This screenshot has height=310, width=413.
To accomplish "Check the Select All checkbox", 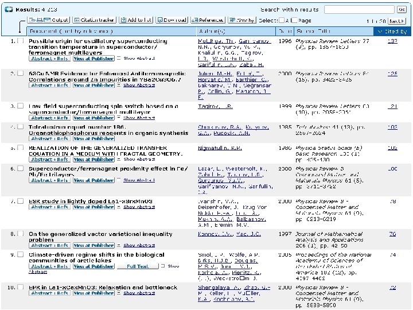I will click(x=282, y=20).
